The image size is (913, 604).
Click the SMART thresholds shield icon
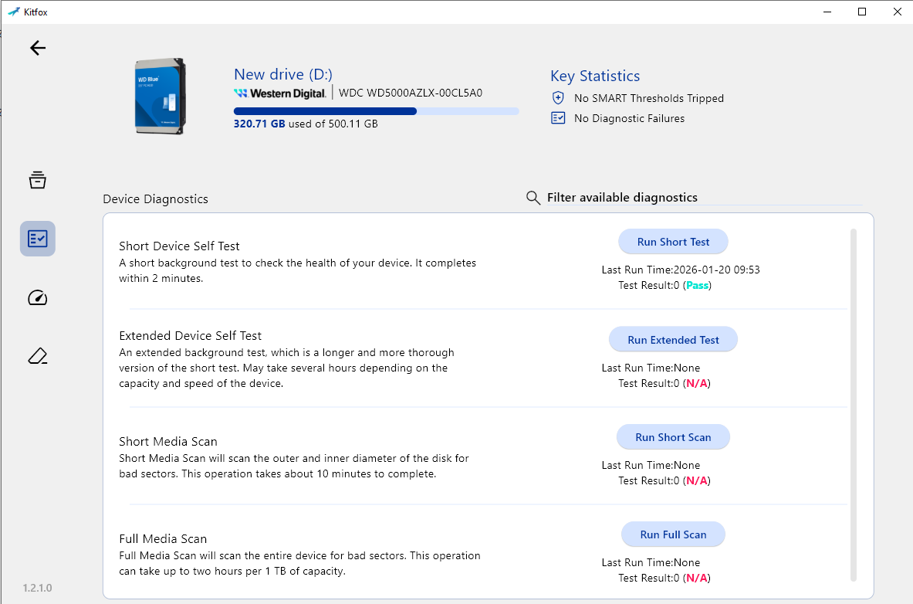pyautogui.click(x=558, y=98)
